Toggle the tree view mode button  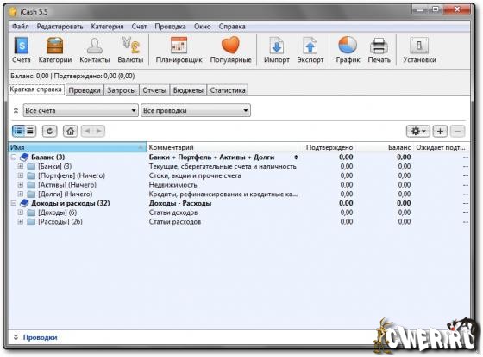tap(18, 131)
